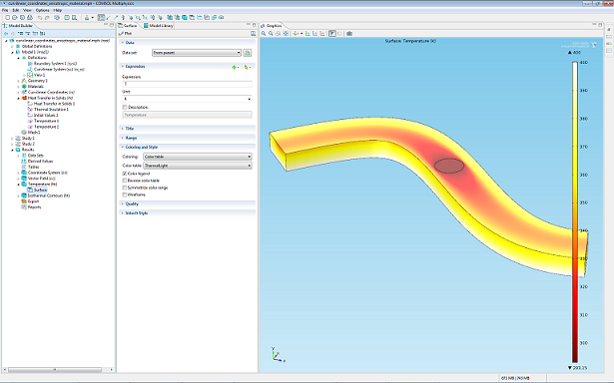614x383 pixels.
Task: Toggle the Description checkbox
Action: tap(125, 107)
